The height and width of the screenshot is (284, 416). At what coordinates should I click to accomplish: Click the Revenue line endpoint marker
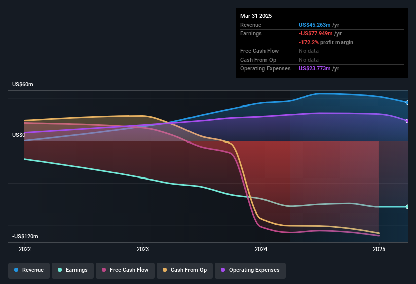(x=407, y=103)
